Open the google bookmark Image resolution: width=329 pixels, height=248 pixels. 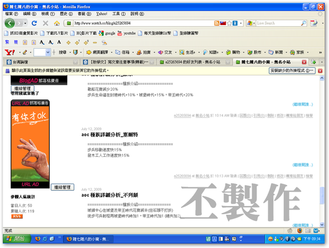pyautogui.click(x=107, y=33)
